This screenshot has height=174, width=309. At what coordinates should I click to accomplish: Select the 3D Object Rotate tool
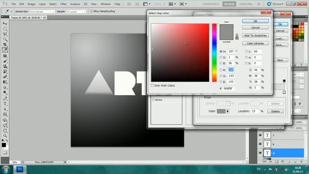point(5,120)
